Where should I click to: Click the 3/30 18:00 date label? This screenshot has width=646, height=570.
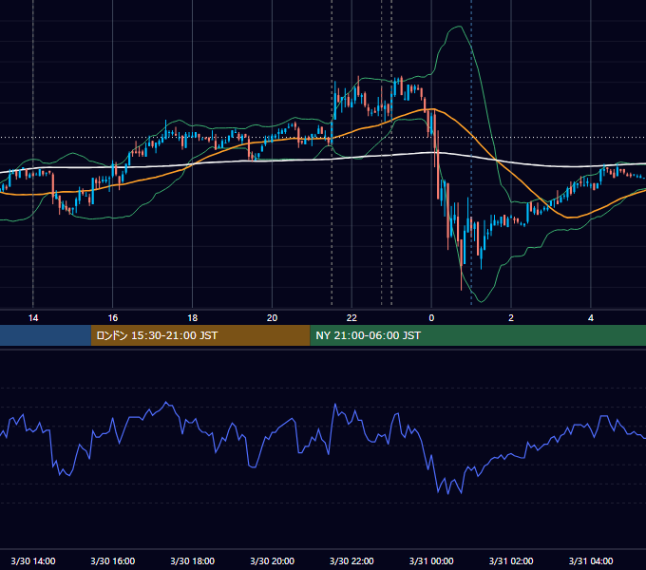[x=193, y=560]
